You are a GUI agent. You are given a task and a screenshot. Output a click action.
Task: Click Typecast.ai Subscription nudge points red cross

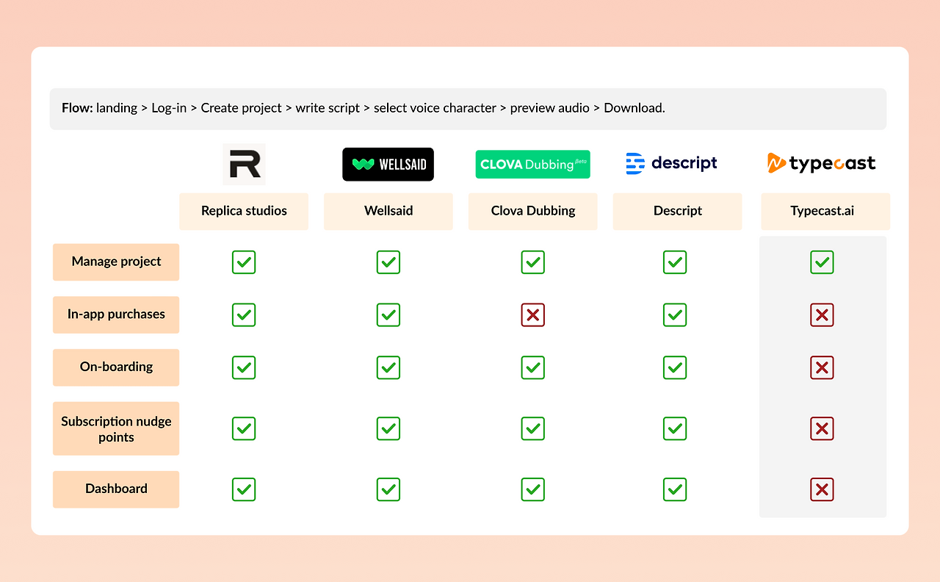[822, 428]
